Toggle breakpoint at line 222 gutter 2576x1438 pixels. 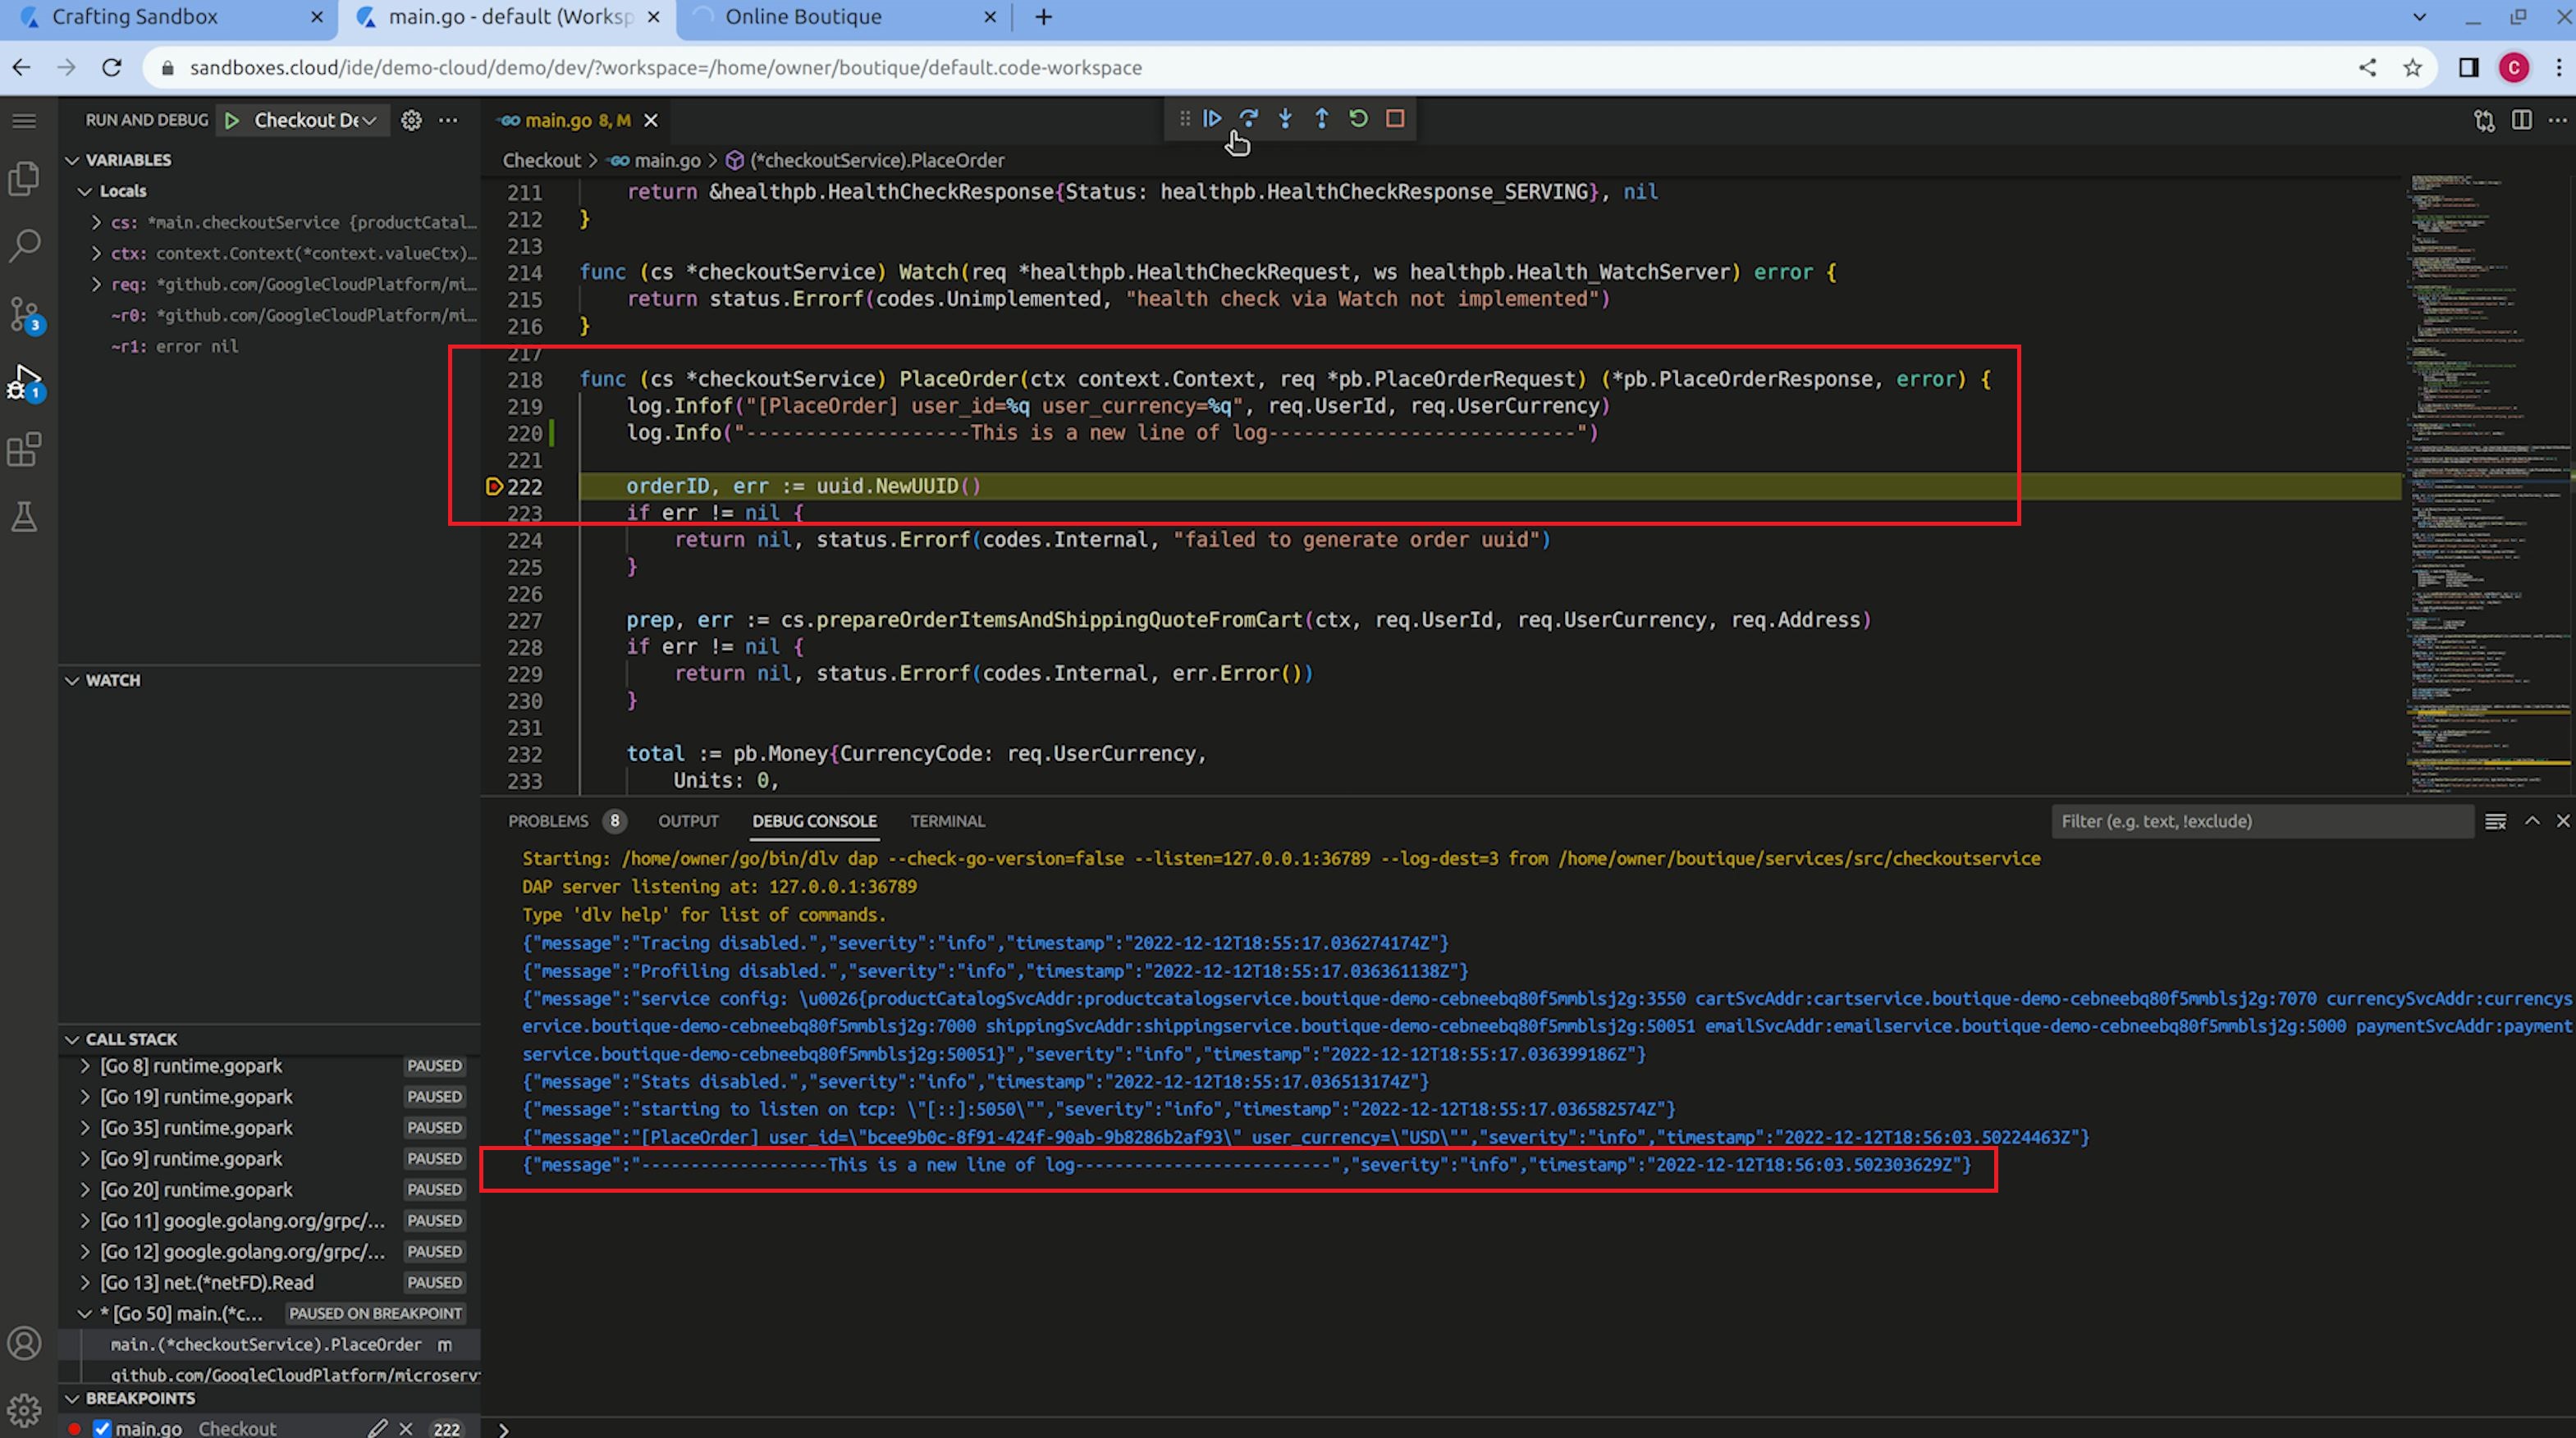(x=494, y=486)
